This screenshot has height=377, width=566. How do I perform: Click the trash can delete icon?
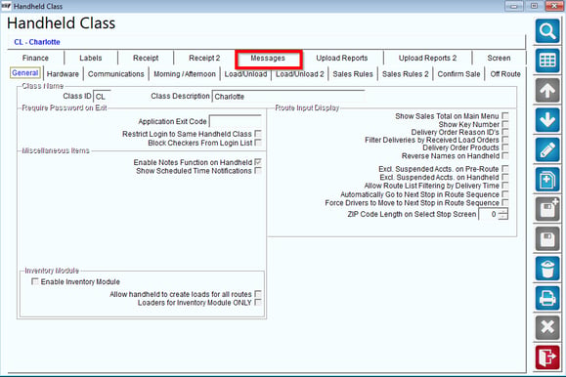click(547, 269)
